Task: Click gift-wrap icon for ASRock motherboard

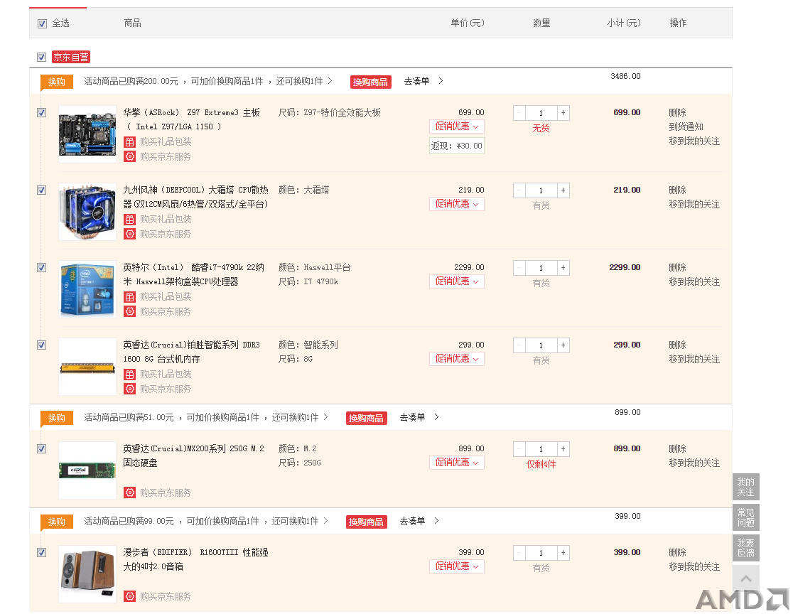Action: click(130, 142)
